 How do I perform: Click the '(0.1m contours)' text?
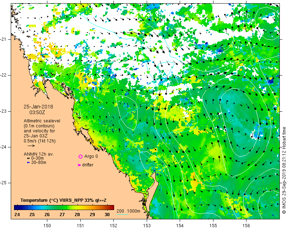point(39,126)
